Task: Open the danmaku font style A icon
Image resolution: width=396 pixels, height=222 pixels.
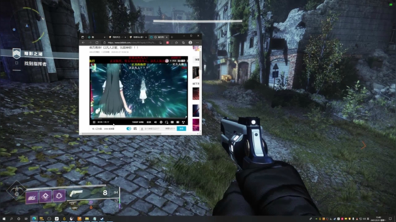Action: (142, 129)
